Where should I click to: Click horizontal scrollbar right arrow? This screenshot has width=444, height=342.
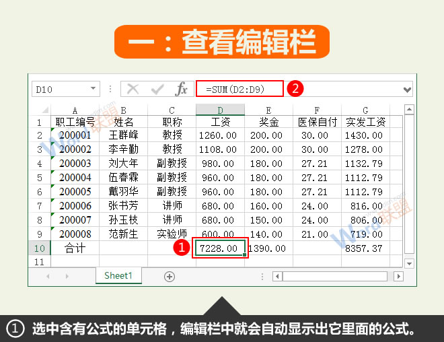[398, 276]
